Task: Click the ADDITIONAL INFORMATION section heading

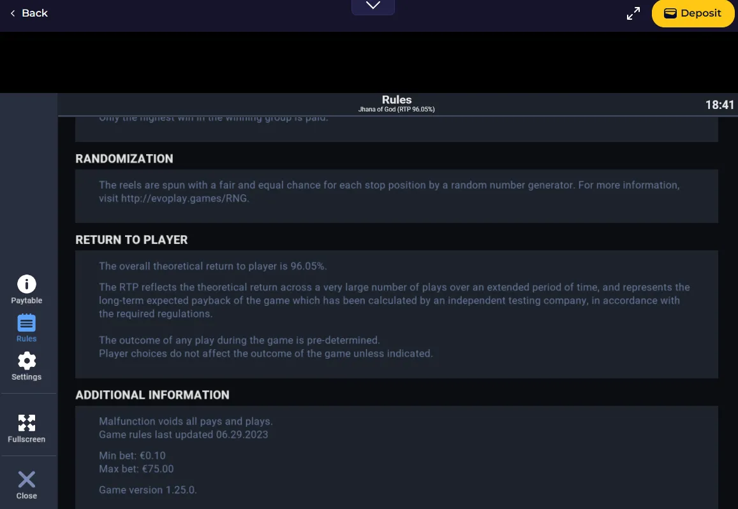Action: click(x=152, y=395)
